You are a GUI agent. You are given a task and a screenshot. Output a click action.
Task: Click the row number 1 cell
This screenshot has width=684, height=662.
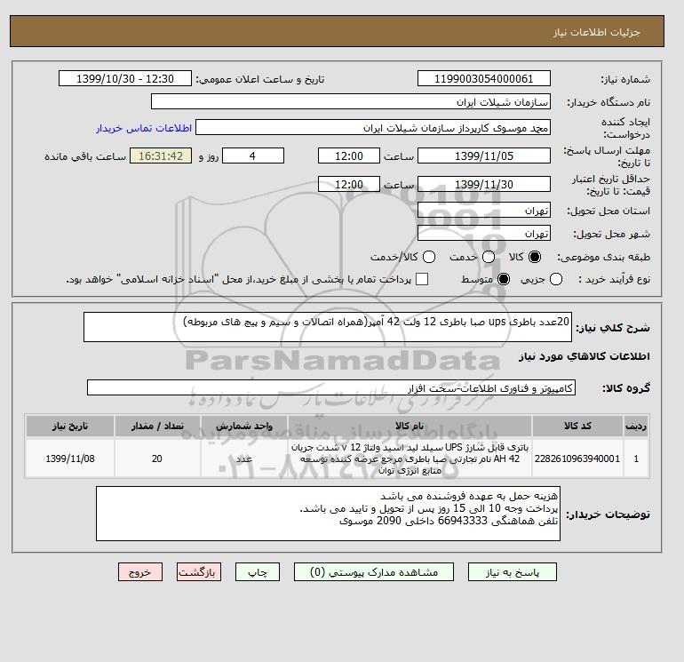click(x=636, y=459)
